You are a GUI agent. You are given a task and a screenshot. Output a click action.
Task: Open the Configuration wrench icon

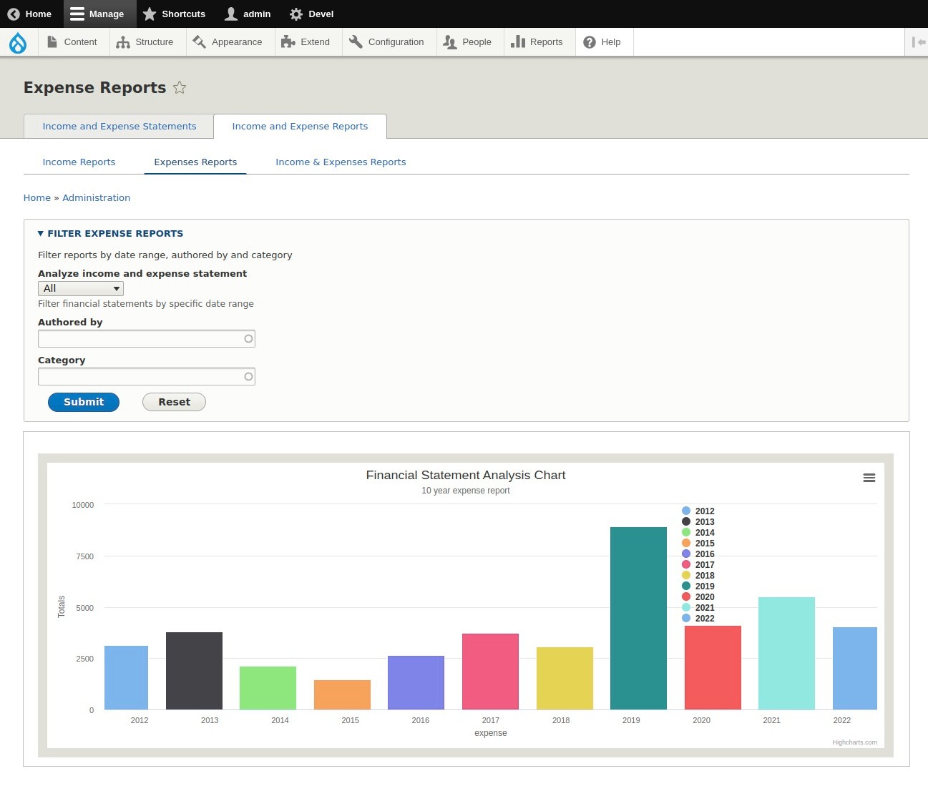356,41
